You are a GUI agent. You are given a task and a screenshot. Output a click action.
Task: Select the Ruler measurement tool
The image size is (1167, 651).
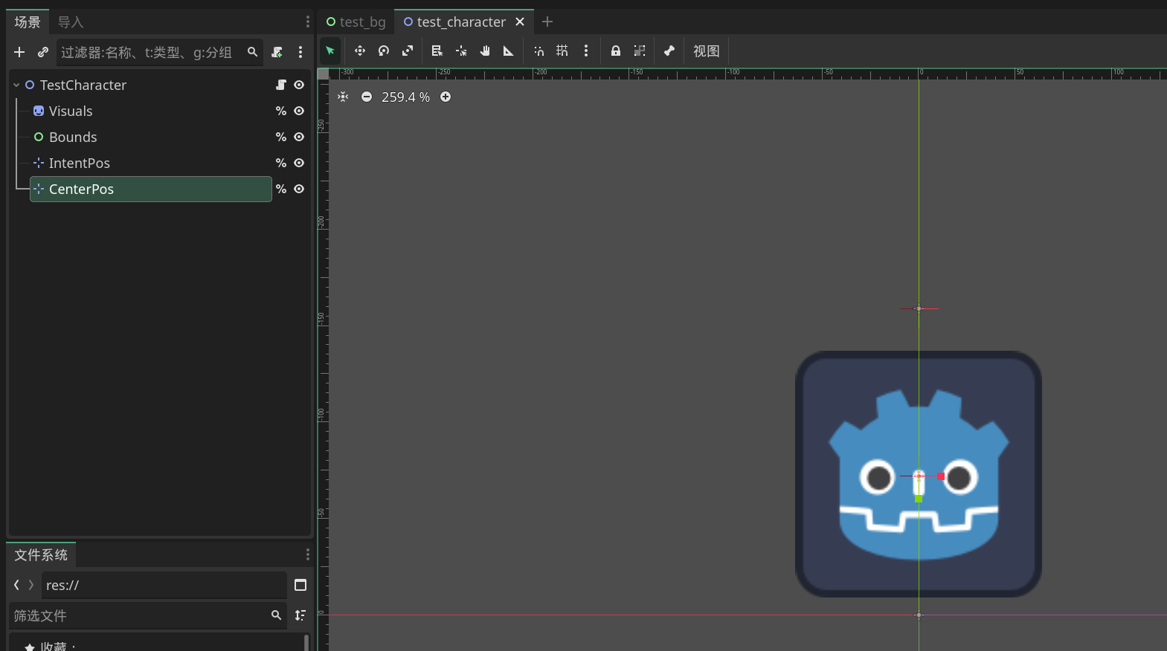509,51
